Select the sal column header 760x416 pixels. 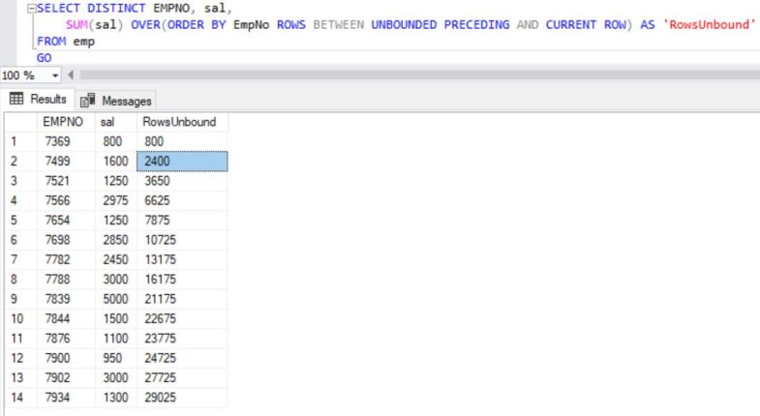(106, 123)
